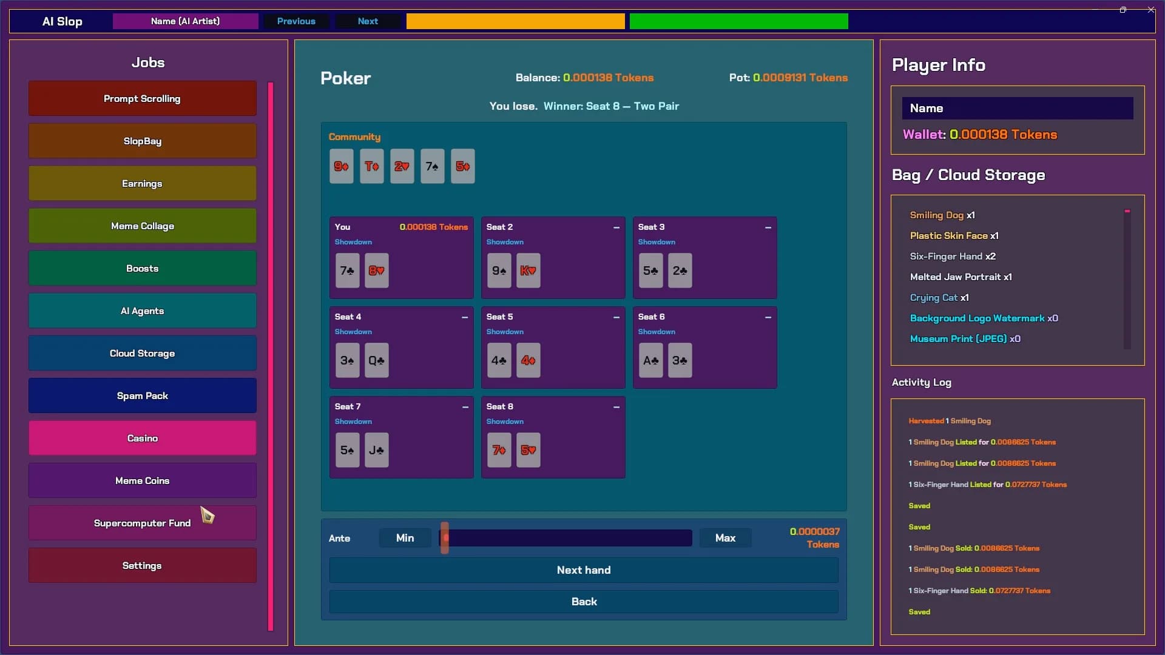Open Cloud Storage job

point(142,353)
